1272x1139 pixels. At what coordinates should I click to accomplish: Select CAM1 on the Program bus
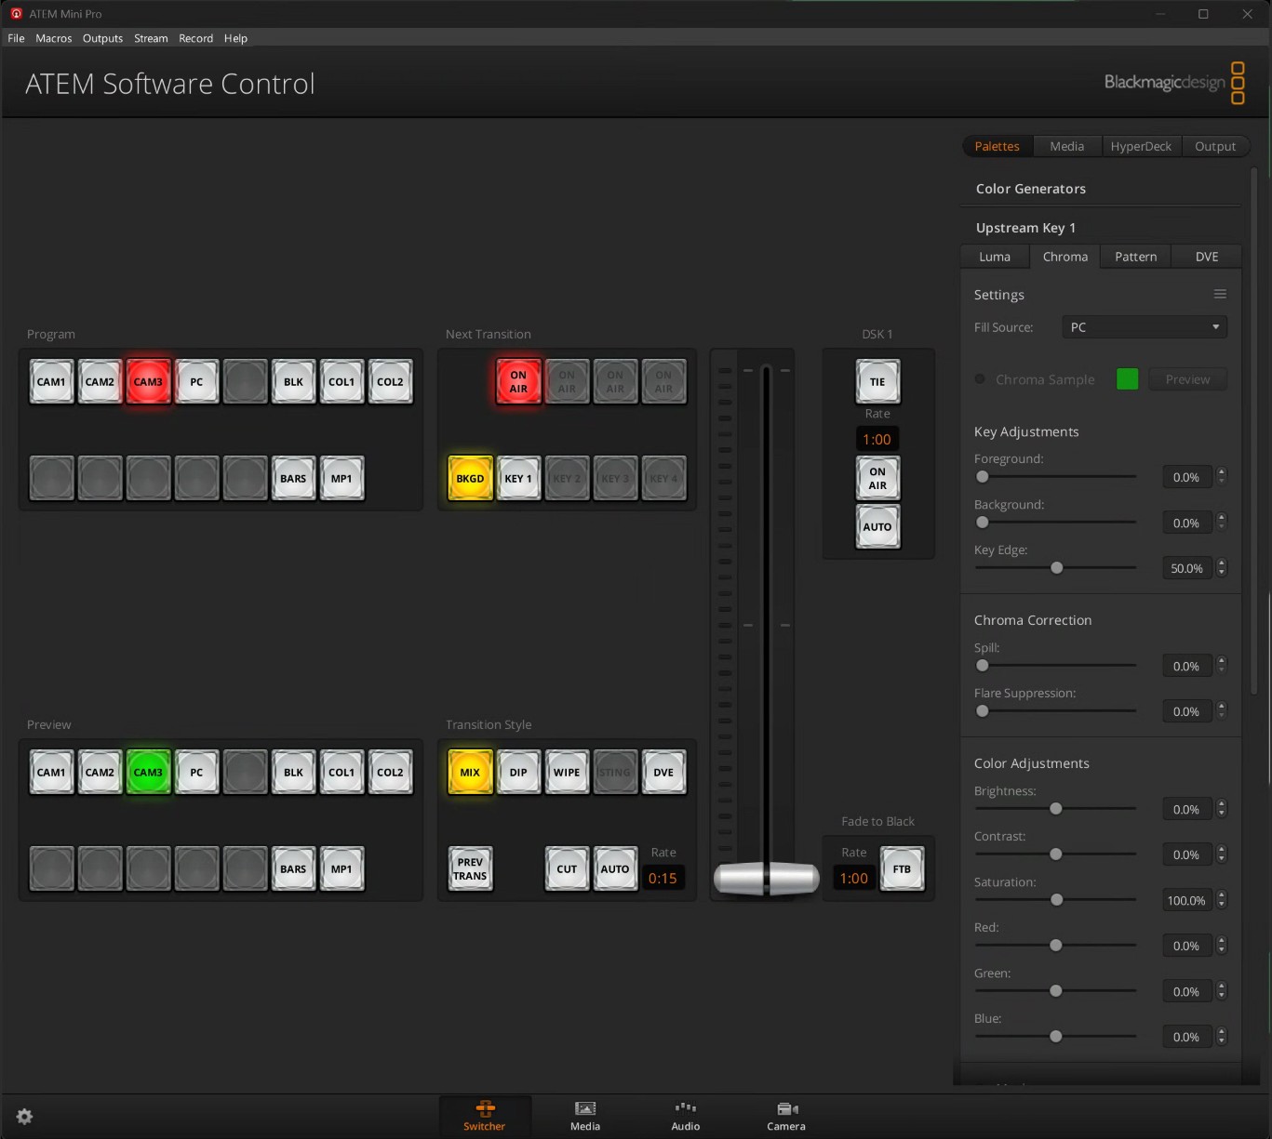pyautogui.click(x=51, y=382)
